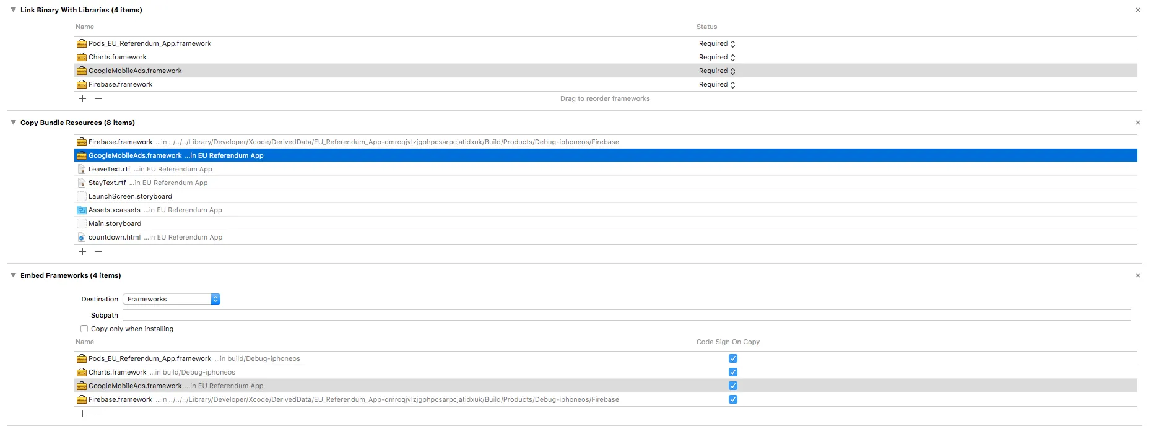This screenshot has width=1151, height=429.
Task: Click the LeaveText.rtf document icon
Action: click(x=81, y=169)
